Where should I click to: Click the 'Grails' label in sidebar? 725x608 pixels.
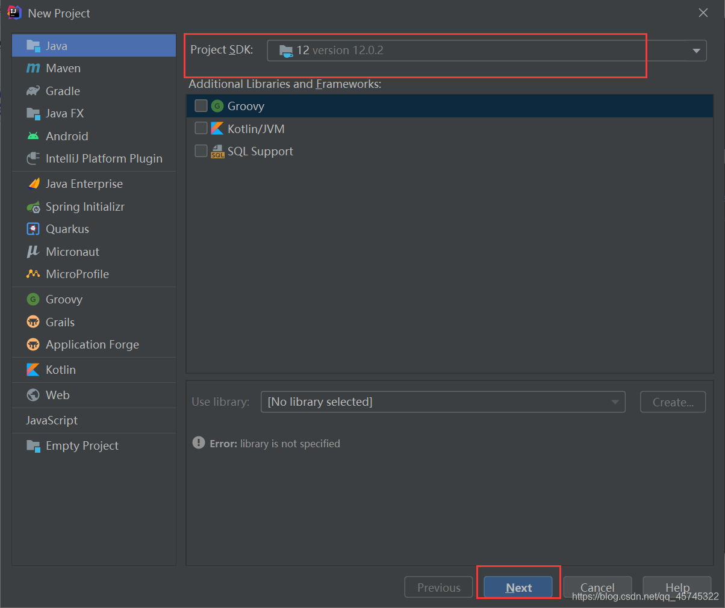pos(60,322)
